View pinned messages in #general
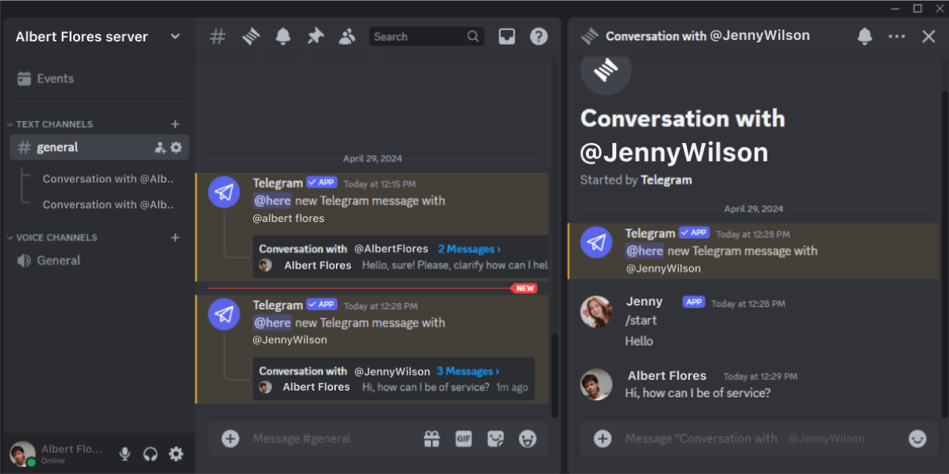 pos(315,35)
